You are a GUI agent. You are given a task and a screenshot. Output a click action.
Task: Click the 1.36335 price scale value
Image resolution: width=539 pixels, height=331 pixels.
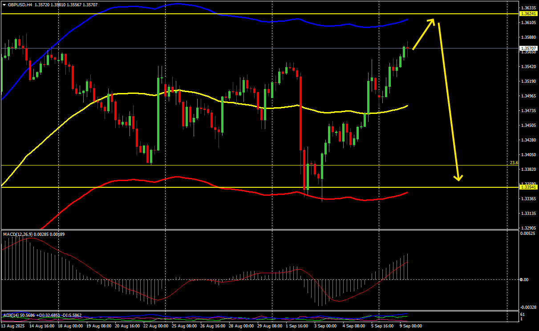click(x=528, y=8)
